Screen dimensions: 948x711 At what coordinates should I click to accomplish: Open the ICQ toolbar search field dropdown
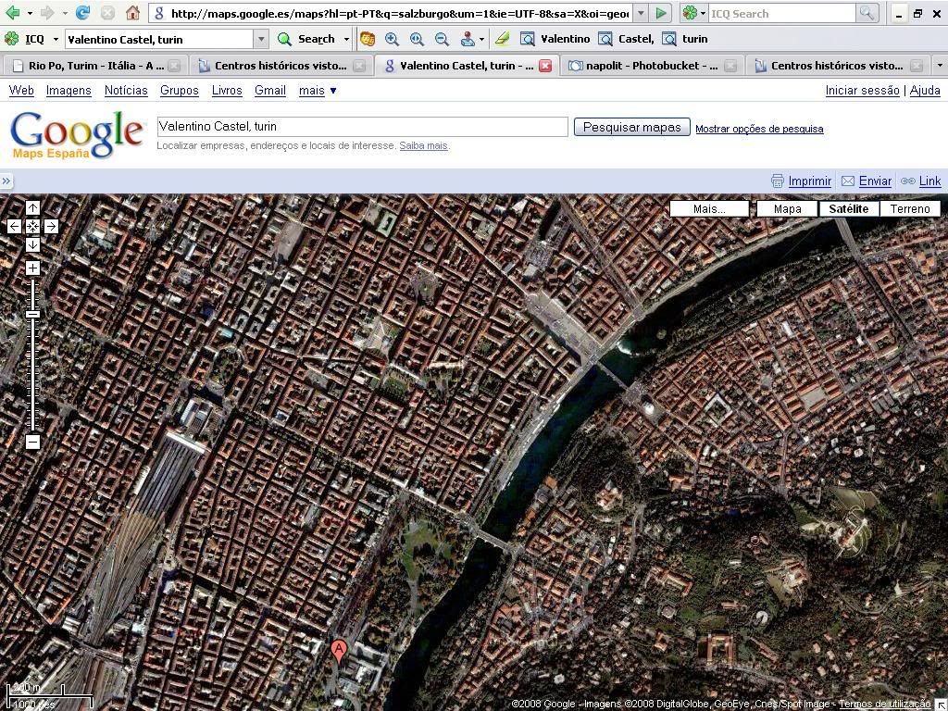click(261, 39)
